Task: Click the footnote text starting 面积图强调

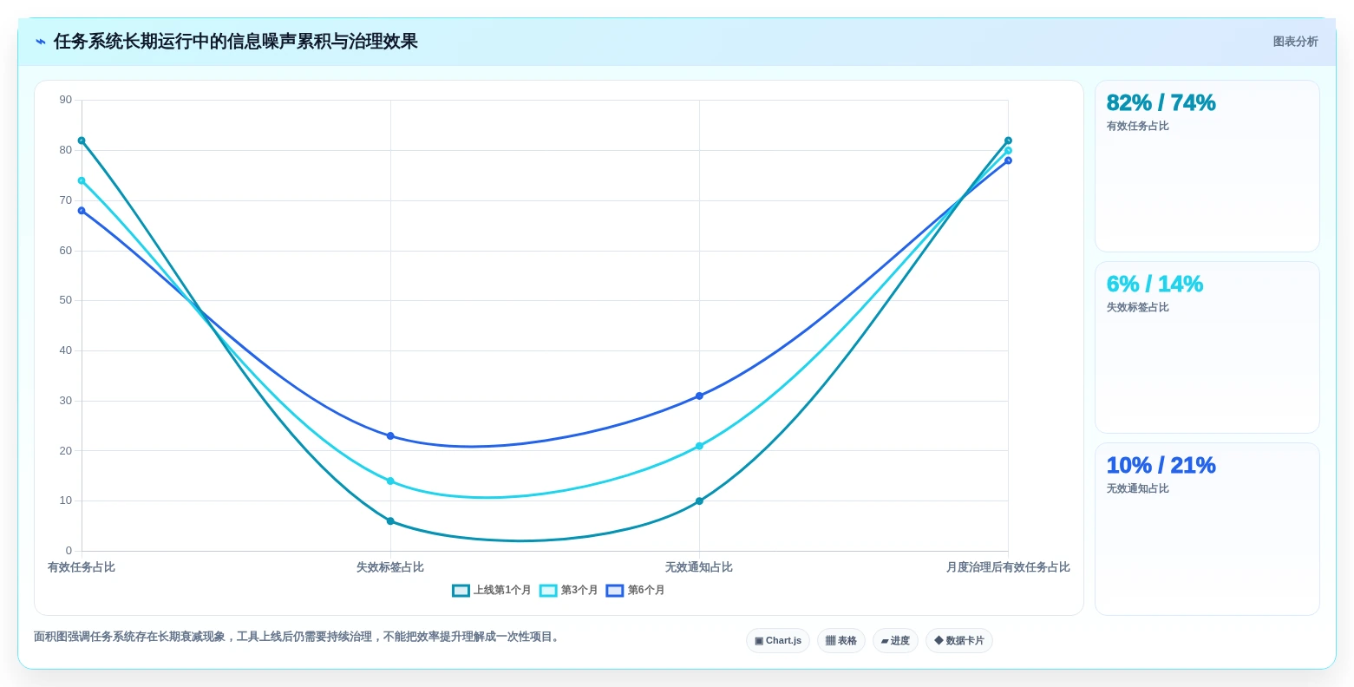Action: (x=298, y=637)
